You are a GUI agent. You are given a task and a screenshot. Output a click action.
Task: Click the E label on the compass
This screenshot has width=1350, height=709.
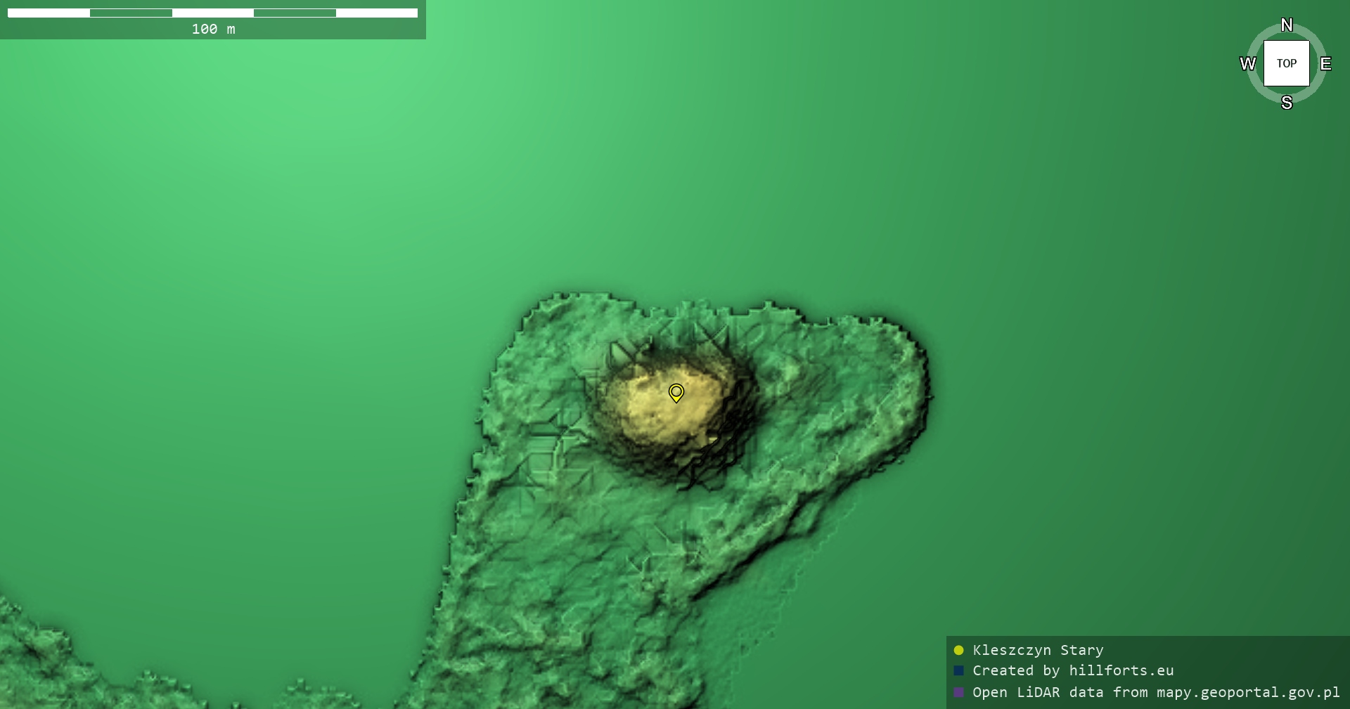[1325, 64]
